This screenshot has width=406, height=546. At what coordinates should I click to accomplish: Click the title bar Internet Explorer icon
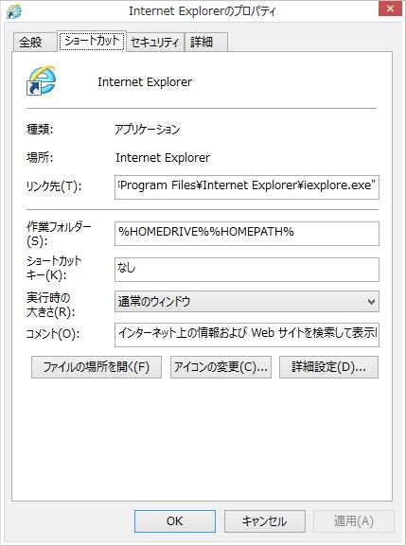pos(14,11)
